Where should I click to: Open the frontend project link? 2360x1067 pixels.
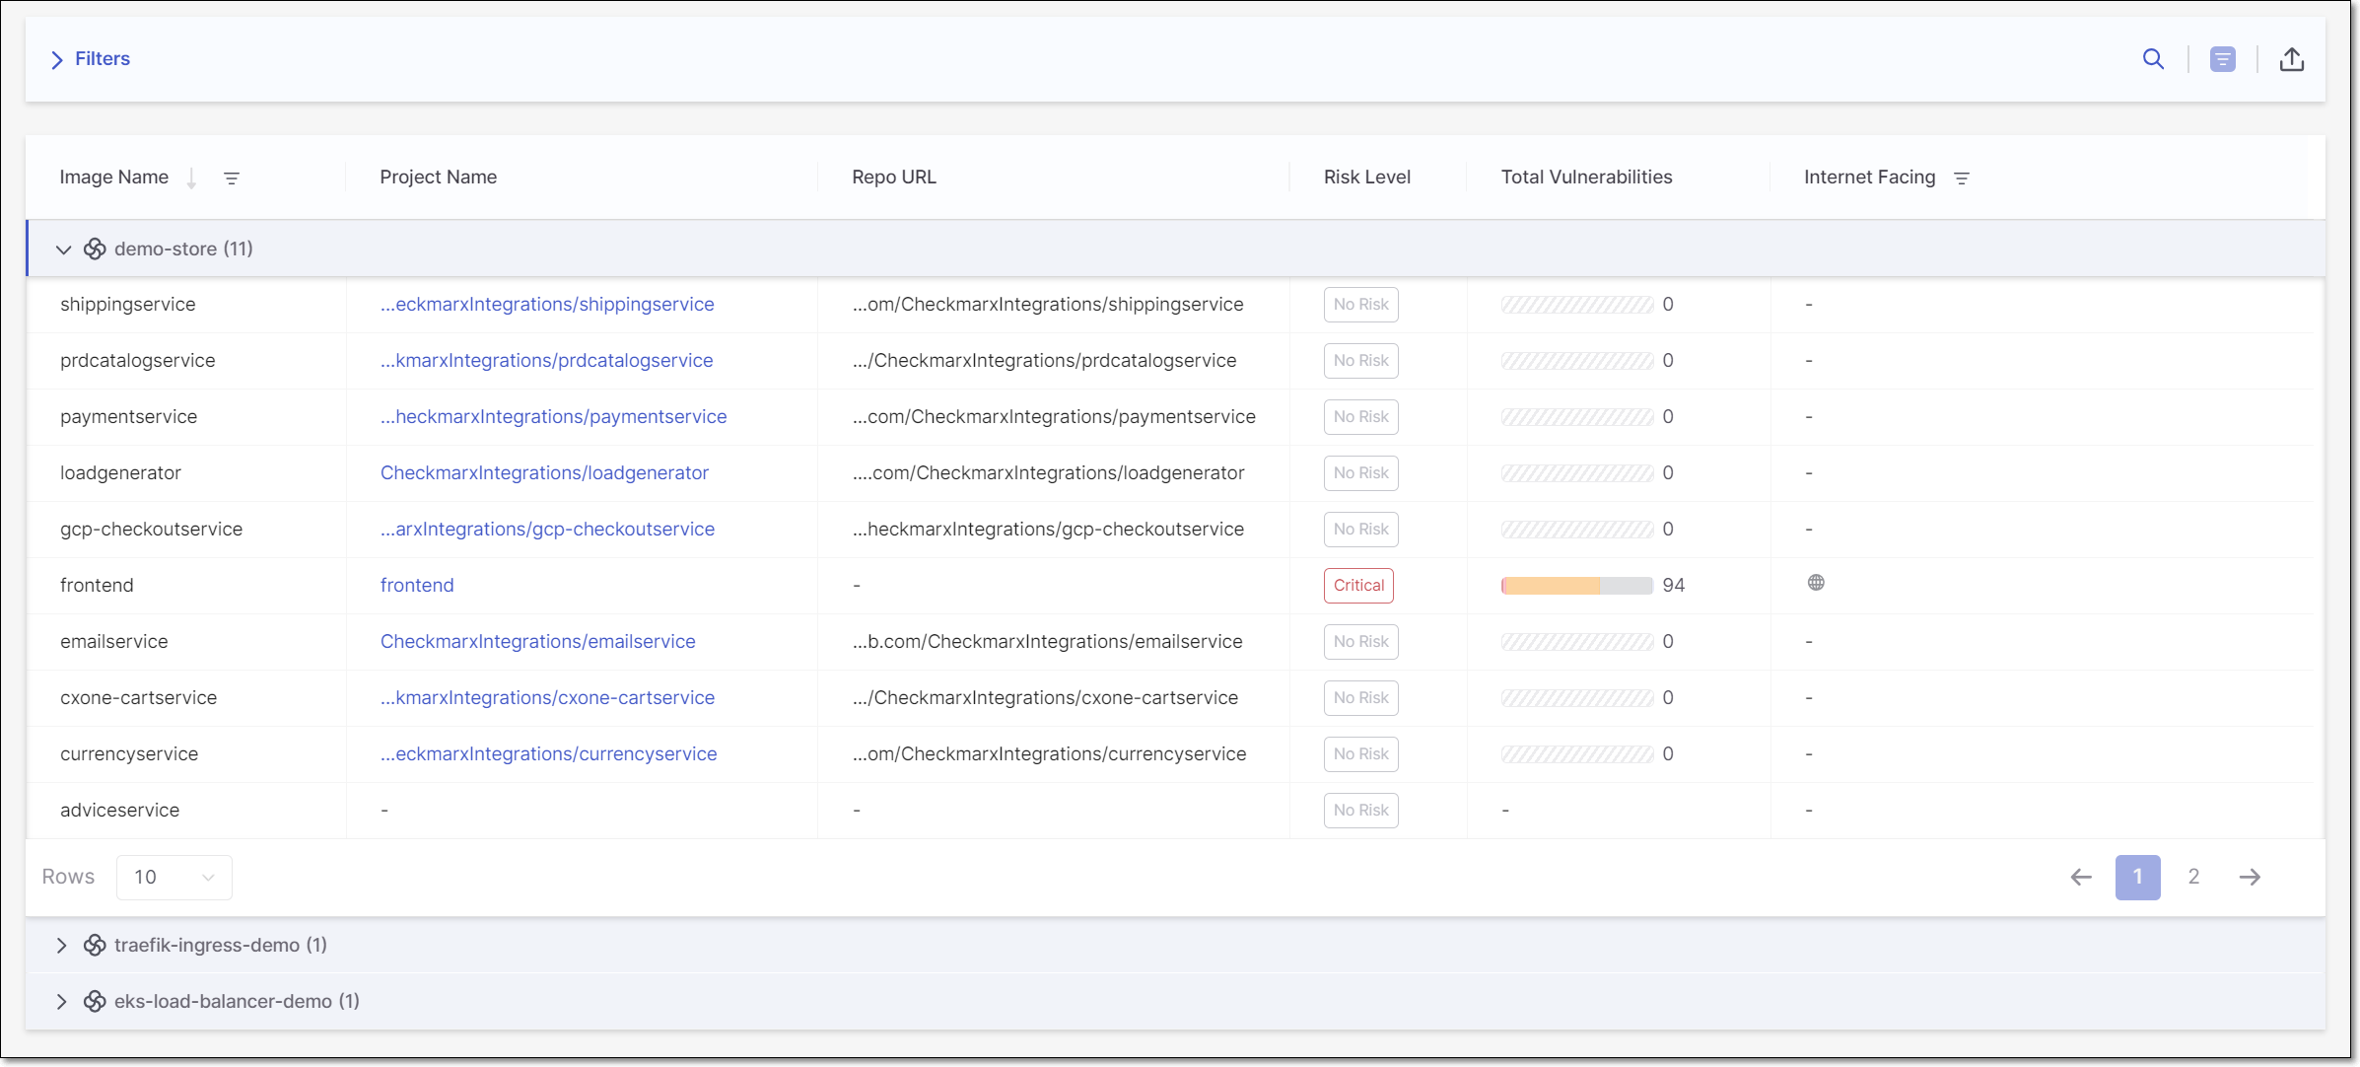pyautogui.click(x=417, y=586)
